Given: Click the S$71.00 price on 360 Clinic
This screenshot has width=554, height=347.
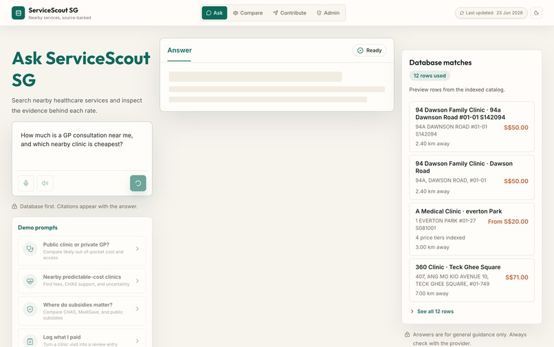Looking at the screenshot, I should point(517,277).
